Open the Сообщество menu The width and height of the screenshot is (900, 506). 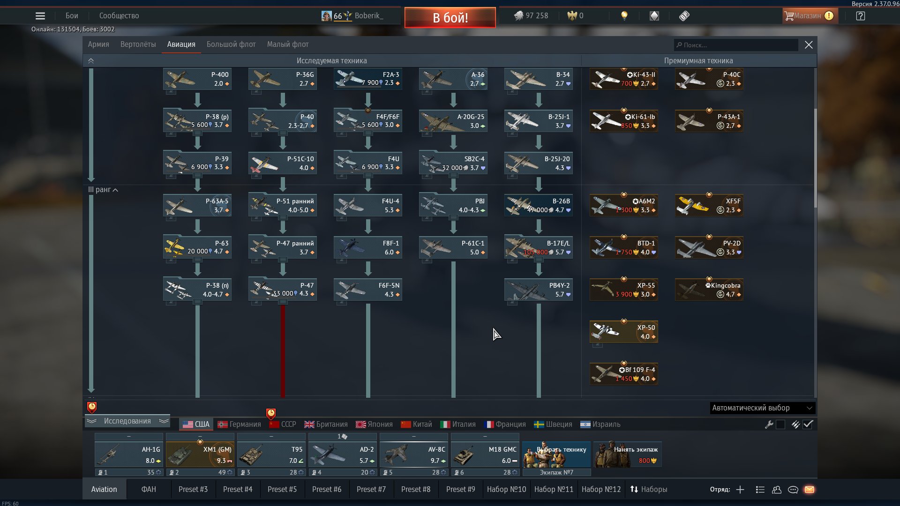[x=119, y=16]
